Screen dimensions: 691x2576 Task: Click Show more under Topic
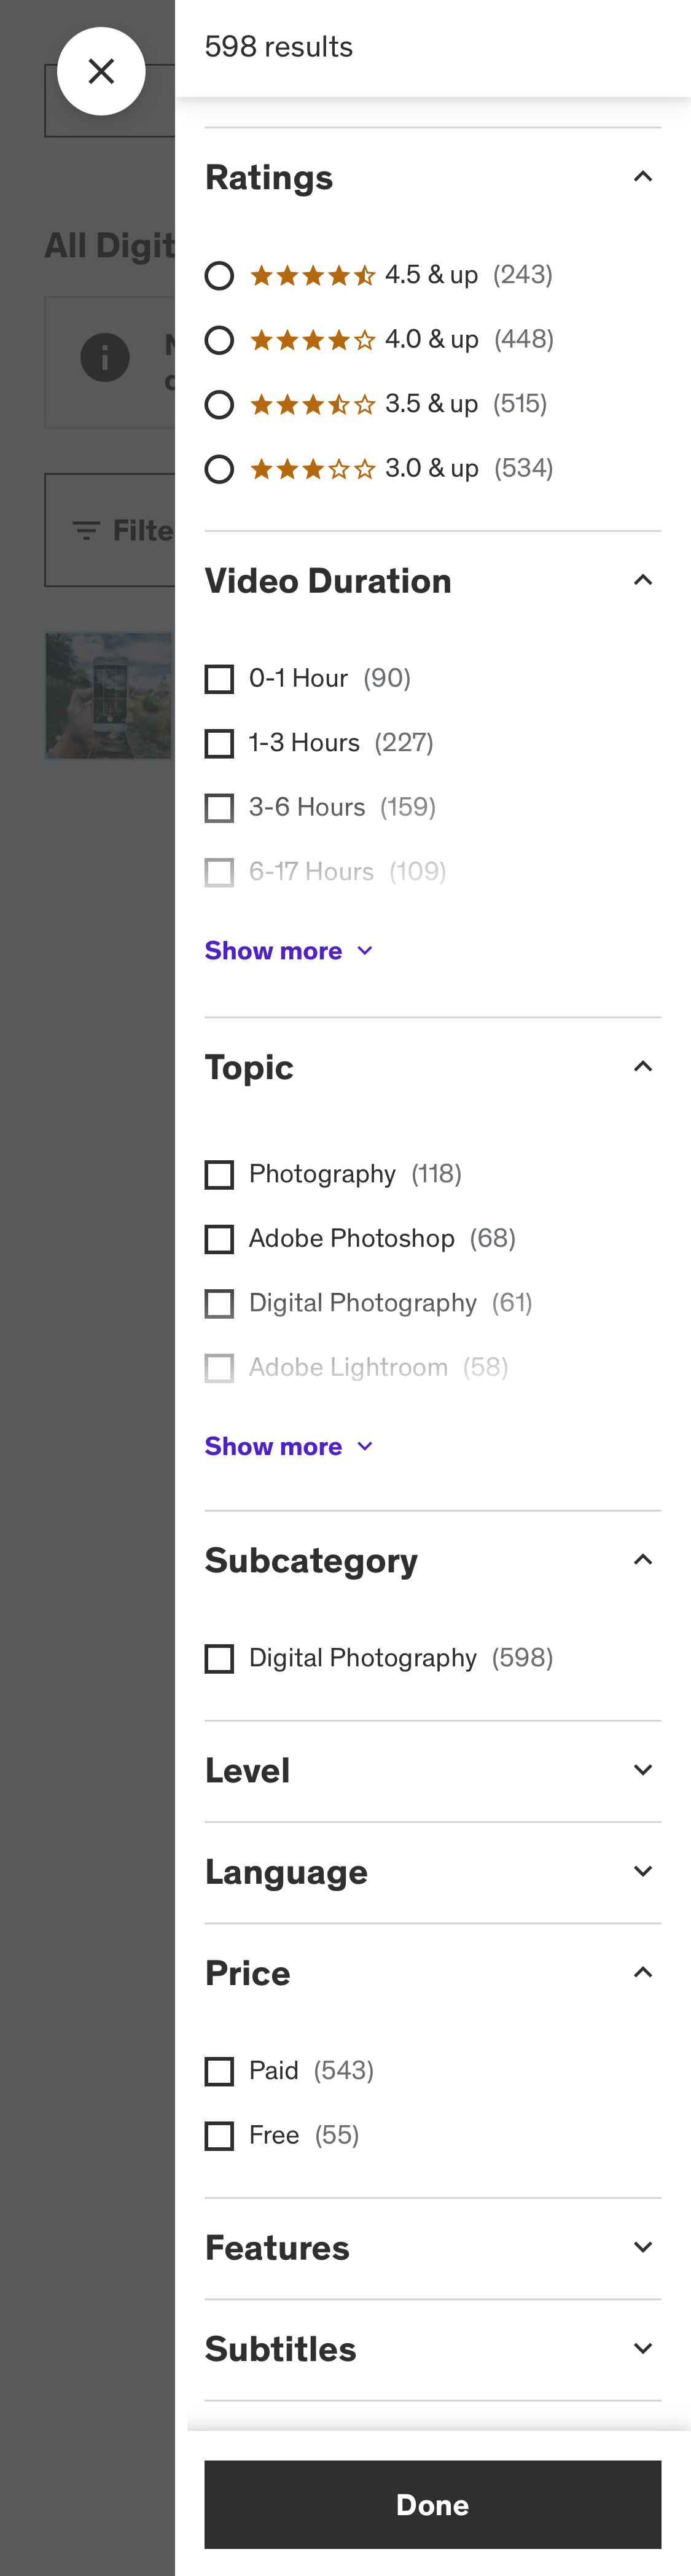(289, 1445)
